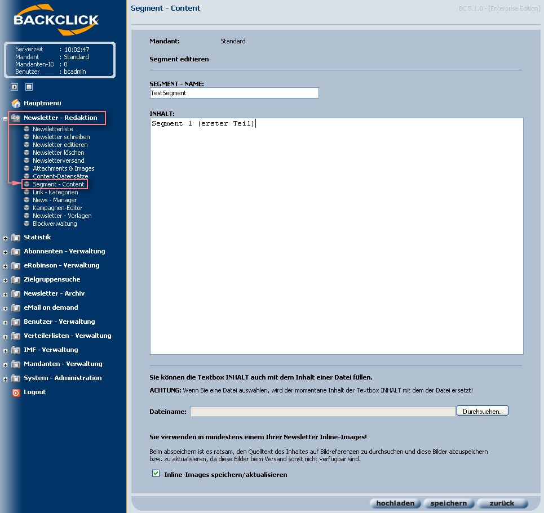Click the bullet icon beside Blockverwaltung
This screenshot has height=513, width=544.
pyautogui.click(x=26, y=224)
